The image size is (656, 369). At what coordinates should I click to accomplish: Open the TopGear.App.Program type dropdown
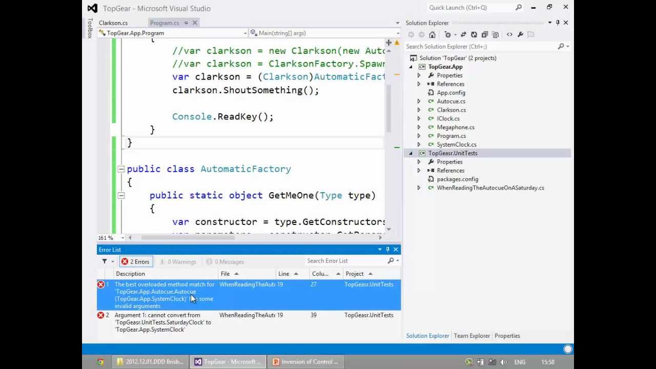pyautogui.click(x=245, y=33)
